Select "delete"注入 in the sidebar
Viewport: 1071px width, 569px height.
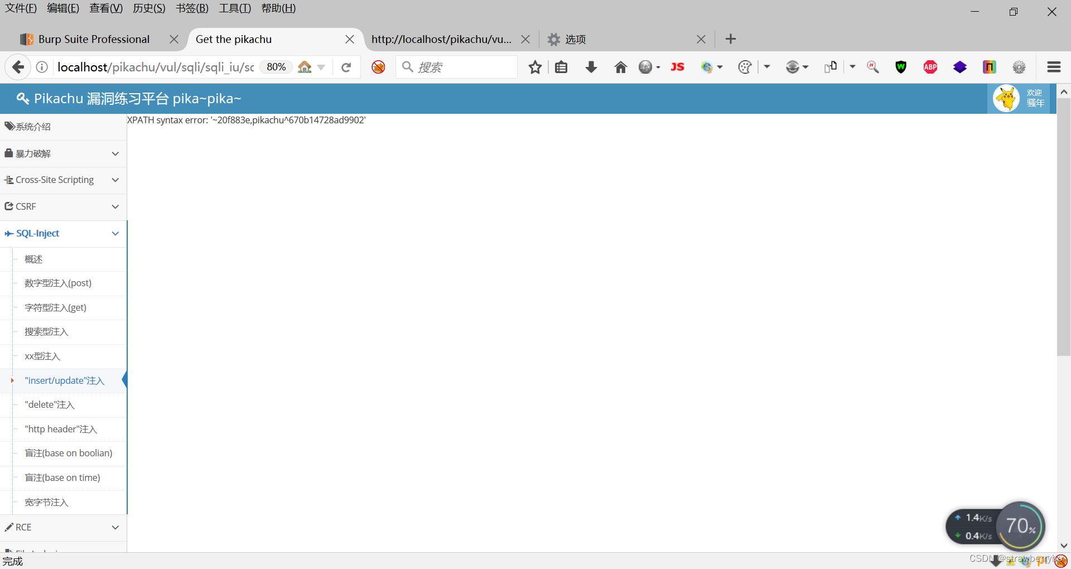click(x=49, y=404)
